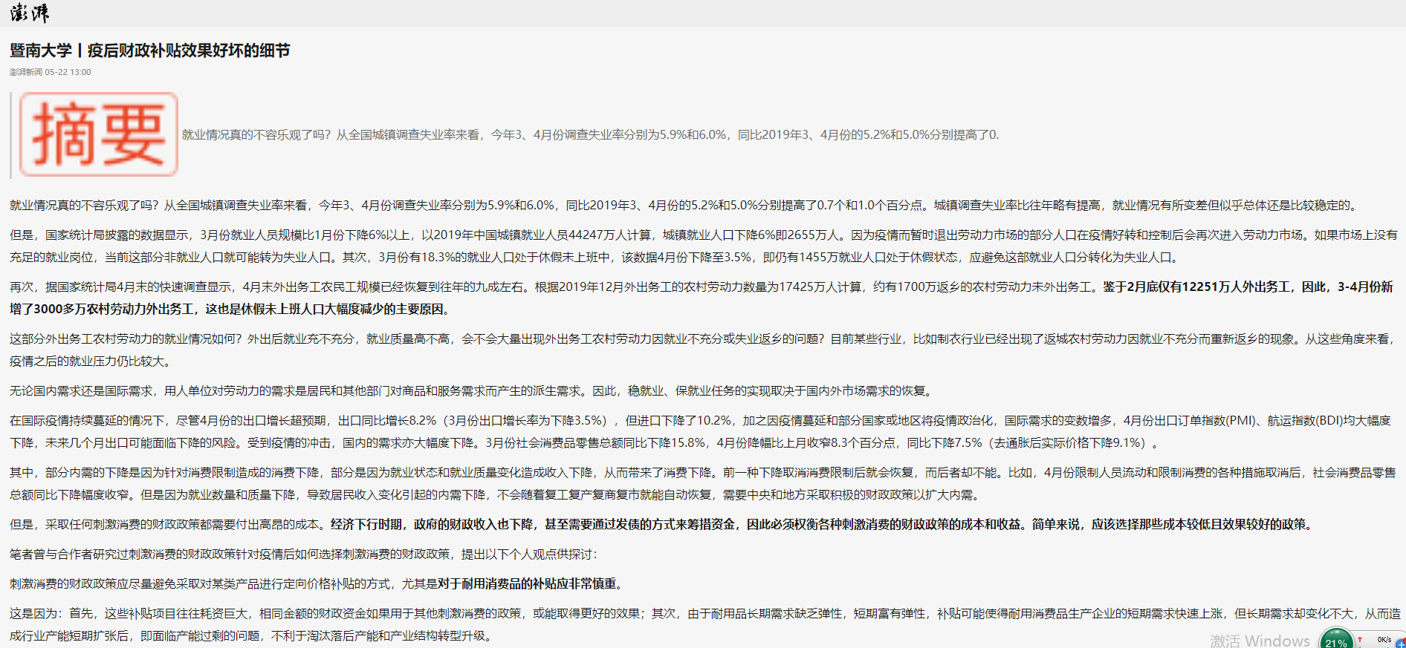Viewport: 1406px width, 648px height.
Task: Click the 澎湃 calligraphy logo
Action: pyautogui.click(x=29, y=13)
